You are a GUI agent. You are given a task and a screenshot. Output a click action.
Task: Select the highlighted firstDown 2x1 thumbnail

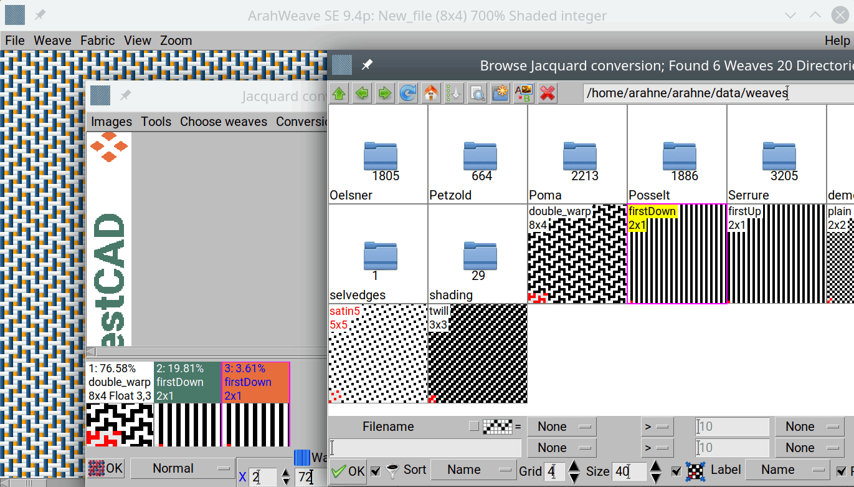(x=677, y=254)
